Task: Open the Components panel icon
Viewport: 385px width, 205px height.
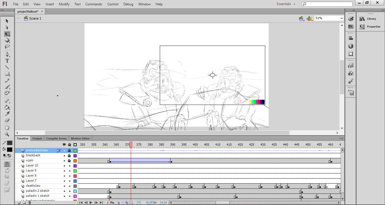Action: click(351, 73)
